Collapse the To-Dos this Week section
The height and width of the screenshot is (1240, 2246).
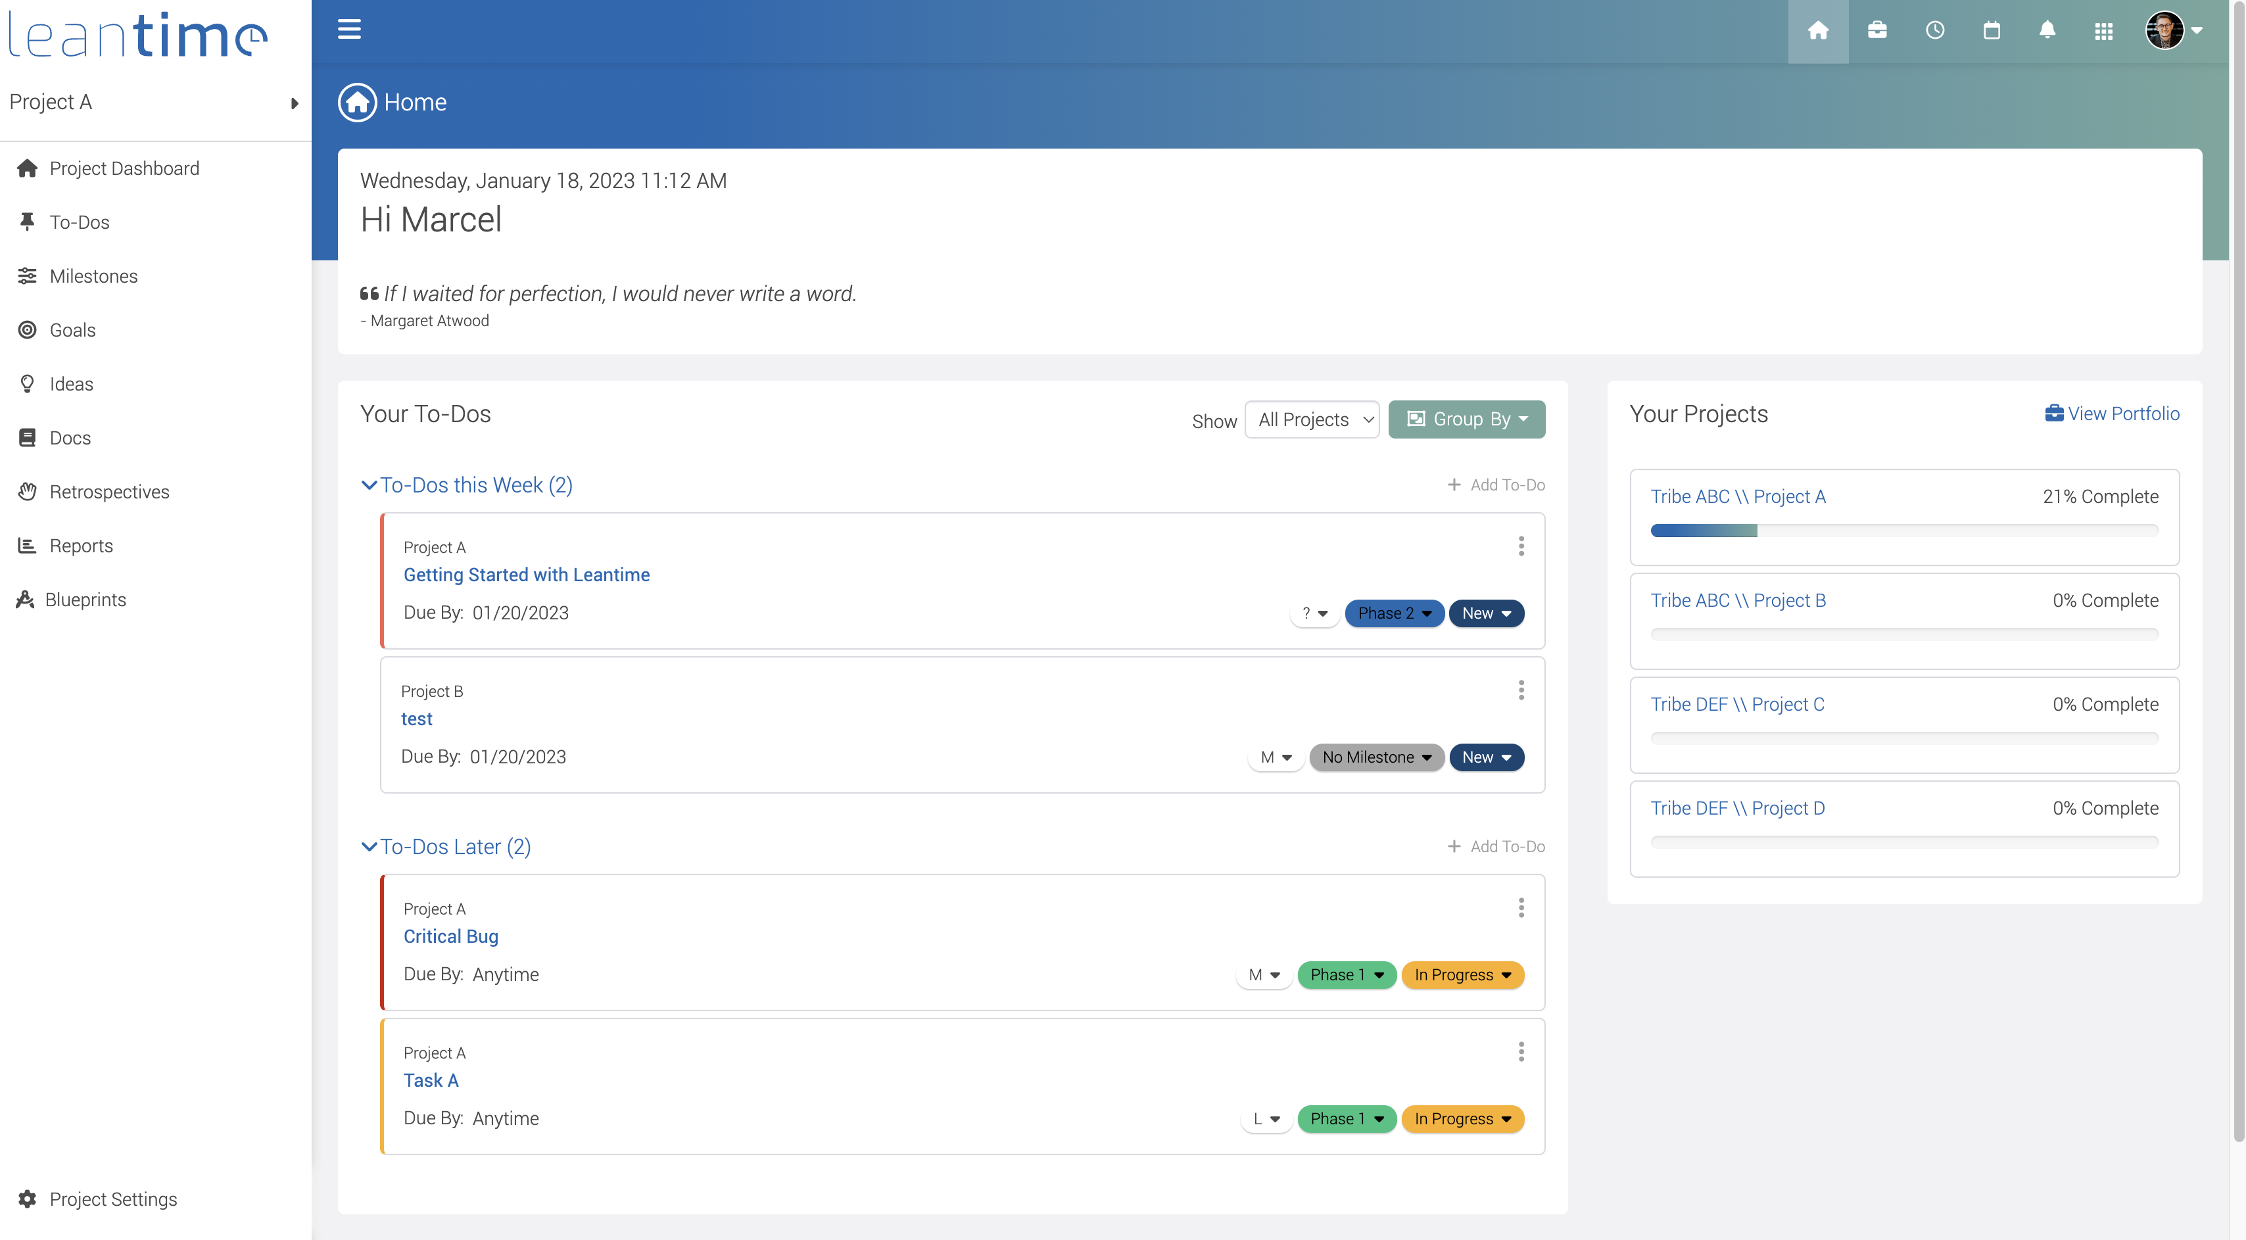click(x=369, y=485)
